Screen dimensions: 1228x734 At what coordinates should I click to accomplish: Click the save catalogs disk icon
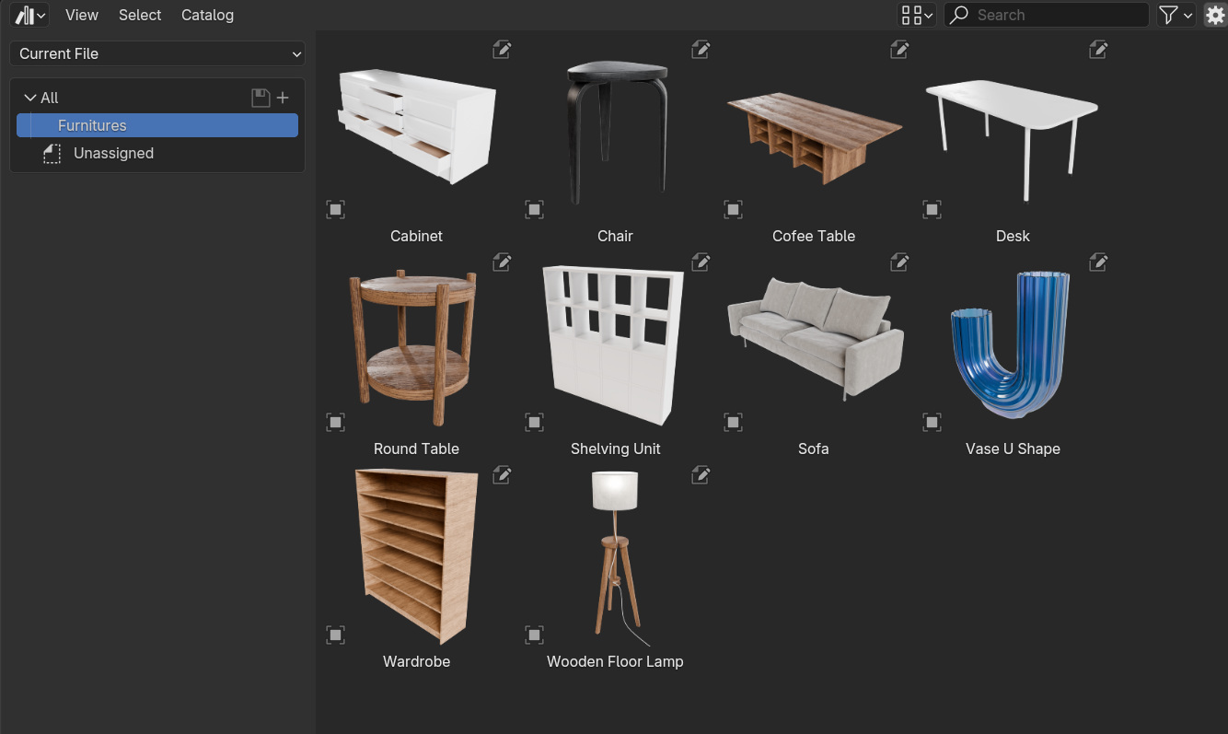click(x=261, y=98)
